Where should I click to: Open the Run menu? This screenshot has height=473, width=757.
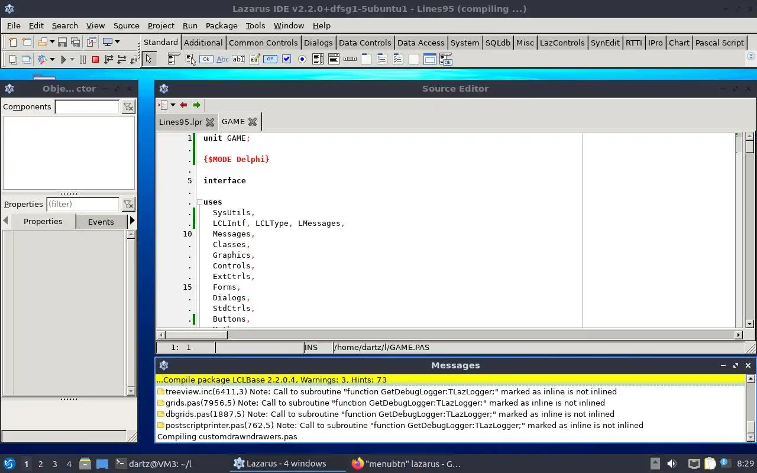point(190,25)
